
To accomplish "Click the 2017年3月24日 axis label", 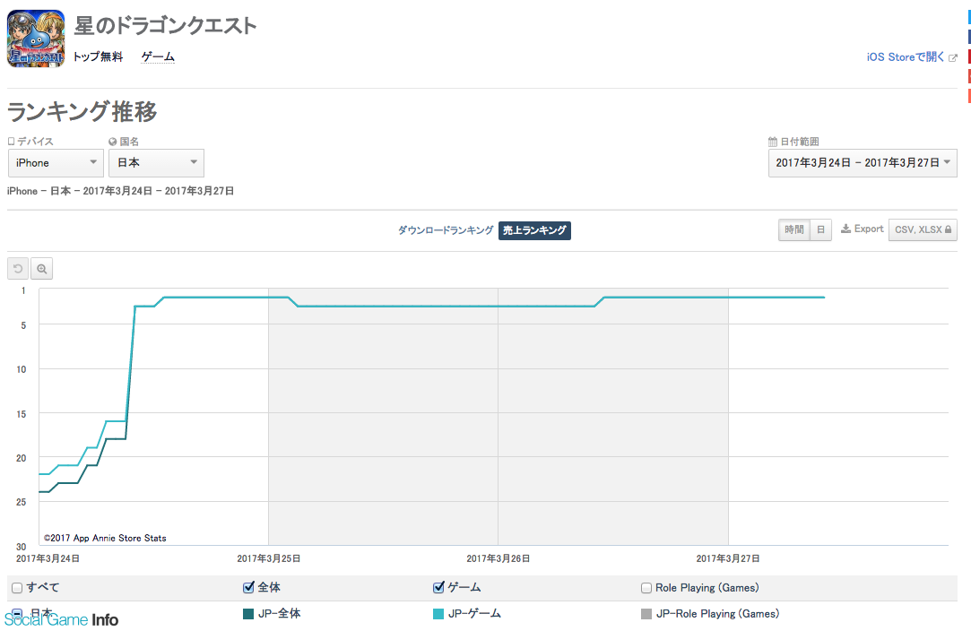I will (48, 558).
